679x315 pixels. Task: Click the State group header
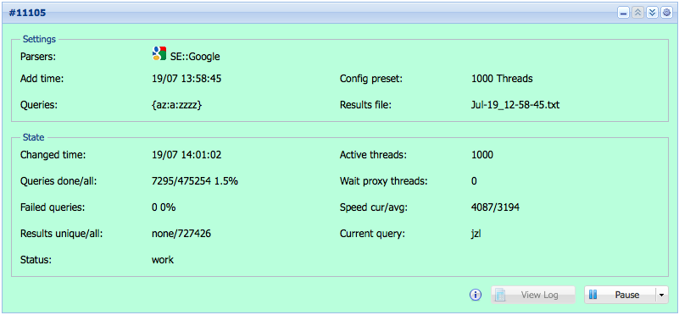point(33,137)
